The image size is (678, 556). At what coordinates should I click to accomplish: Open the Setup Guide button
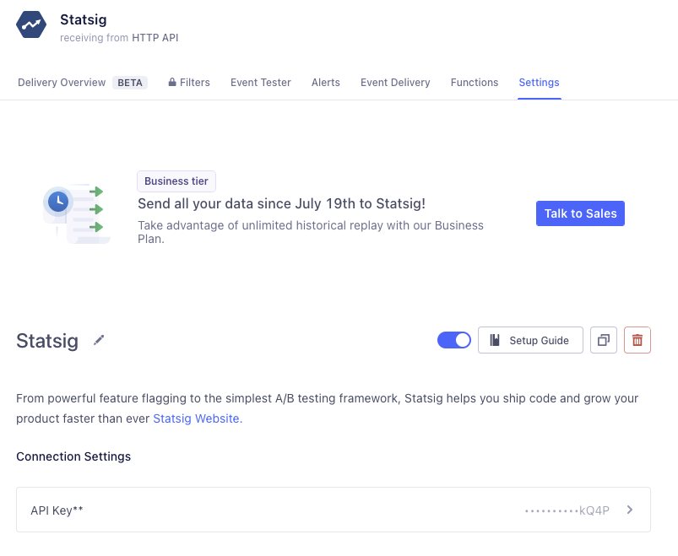530,340
